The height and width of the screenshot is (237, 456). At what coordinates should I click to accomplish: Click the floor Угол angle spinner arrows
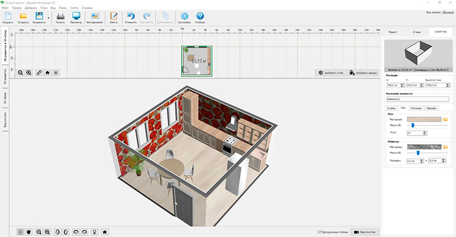[424, 133]
